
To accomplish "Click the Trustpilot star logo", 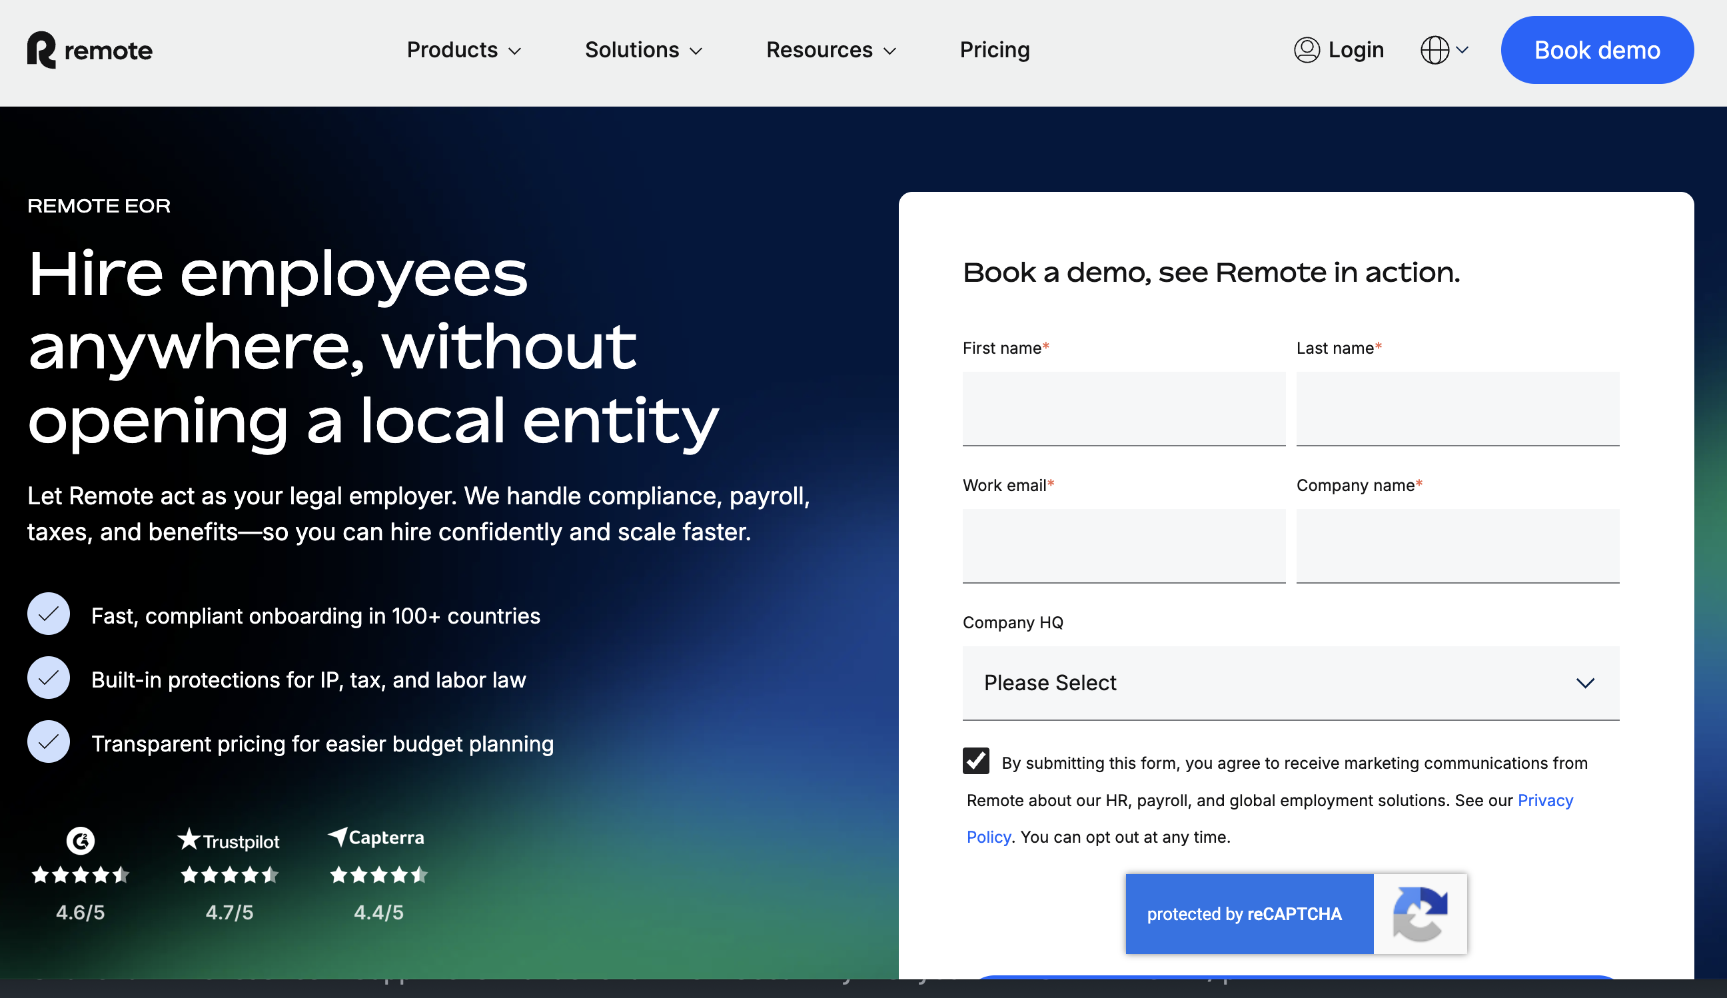I will (x=189, y=839).
